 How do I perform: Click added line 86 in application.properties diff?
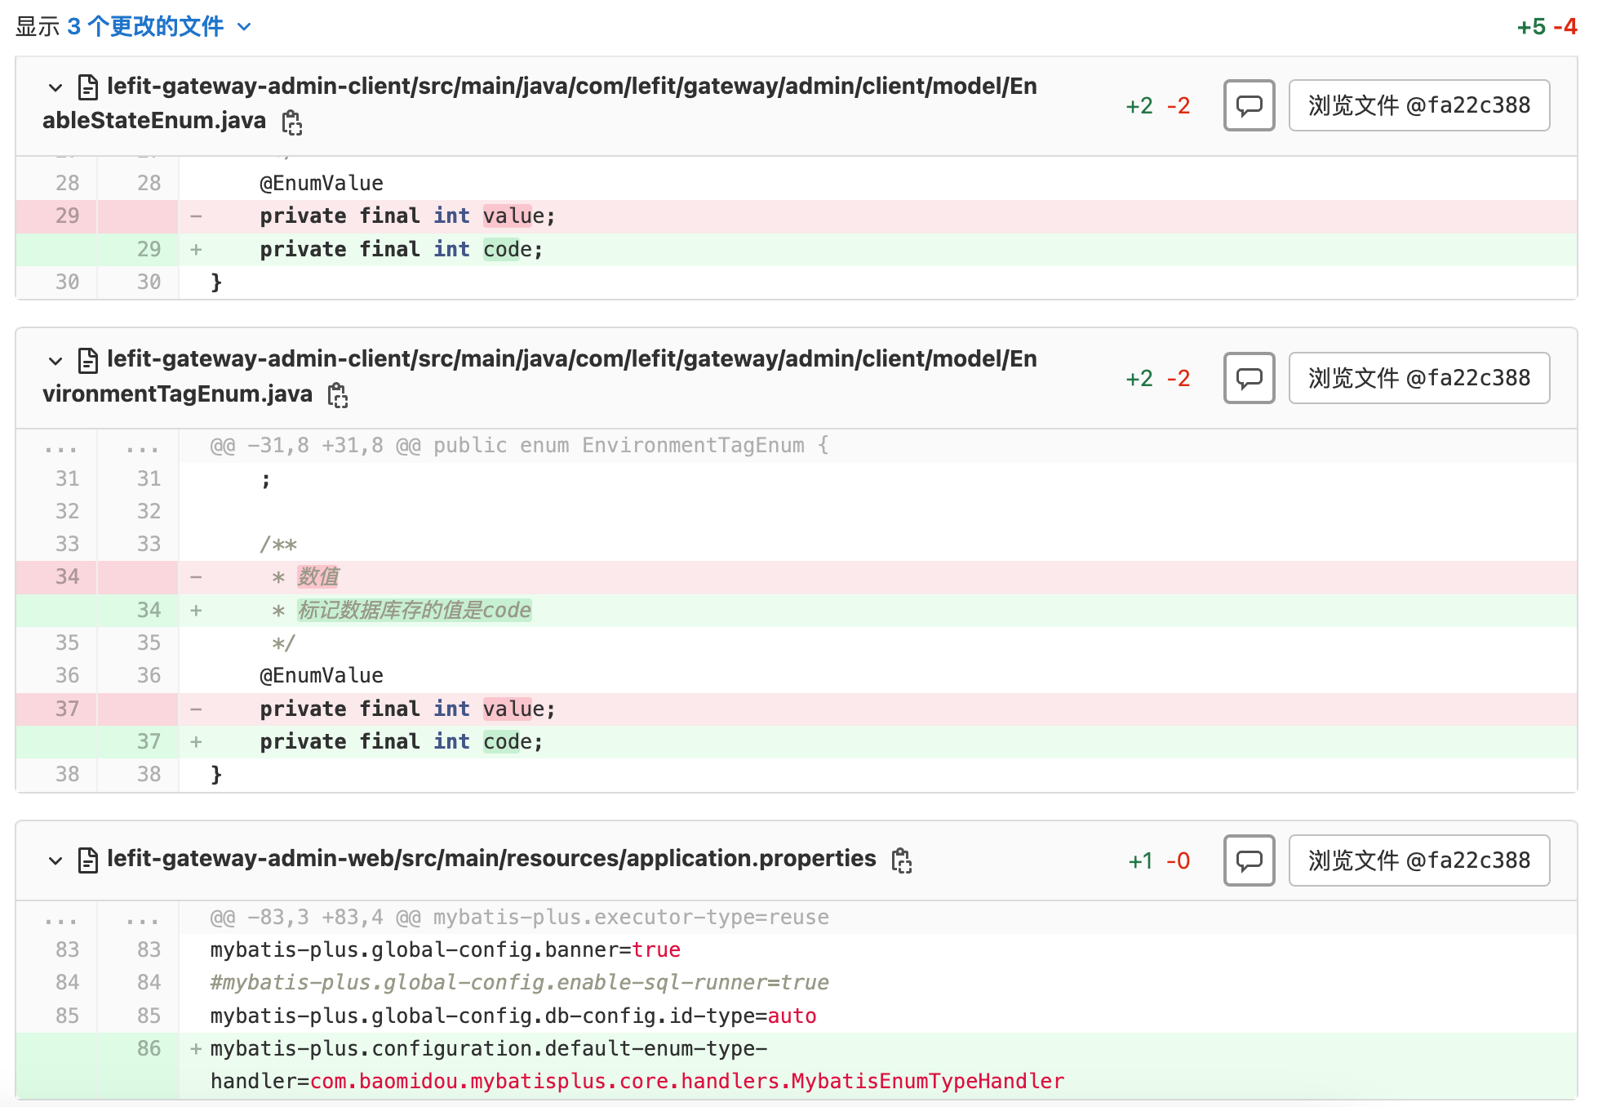[150, 1048]
